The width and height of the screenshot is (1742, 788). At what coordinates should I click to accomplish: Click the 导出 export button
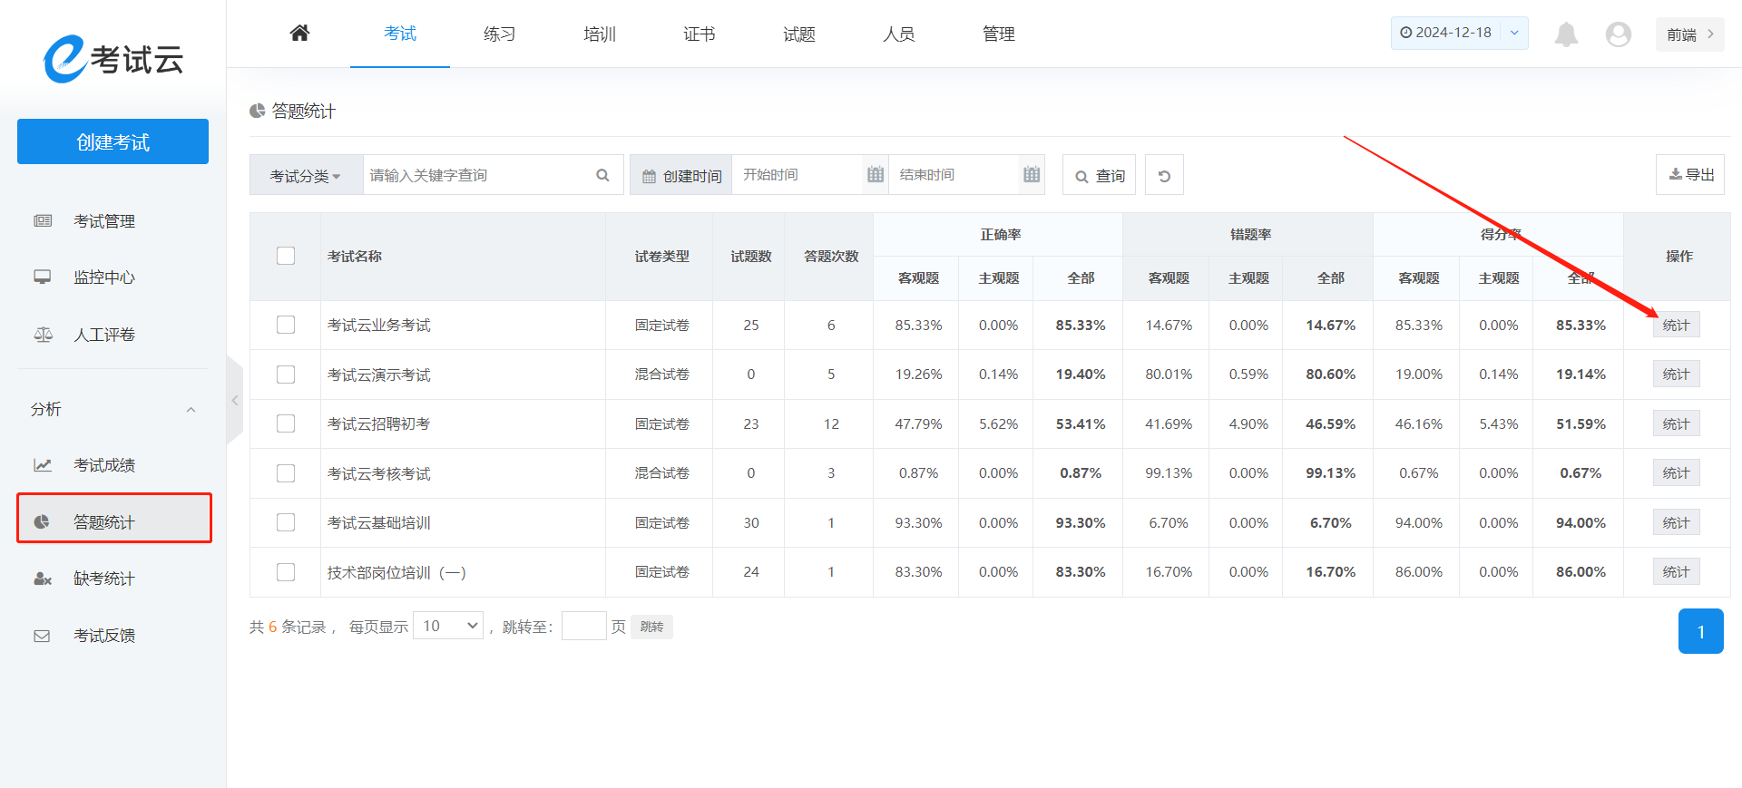(1690, 175)
